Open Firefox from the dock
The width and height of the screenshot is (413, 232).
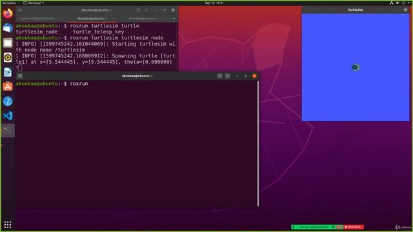coord(8,13)
